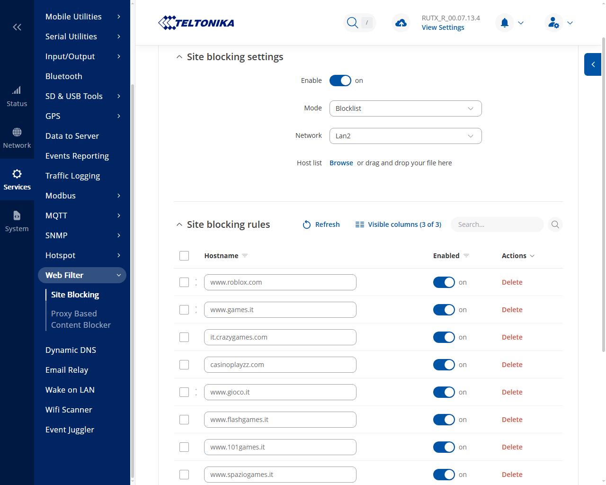Open the user account settings icon
The height and width of the screenshot is (485, 606).
(553, 23)
